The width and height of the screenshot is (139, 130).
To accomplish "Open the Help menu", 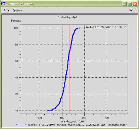I will (132, 11).
